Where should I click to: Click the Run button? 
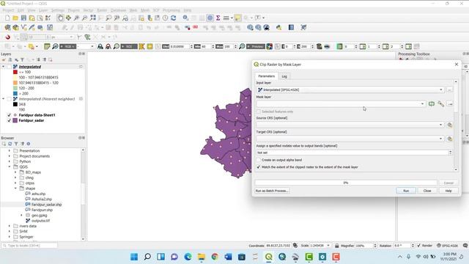[406, 191]
